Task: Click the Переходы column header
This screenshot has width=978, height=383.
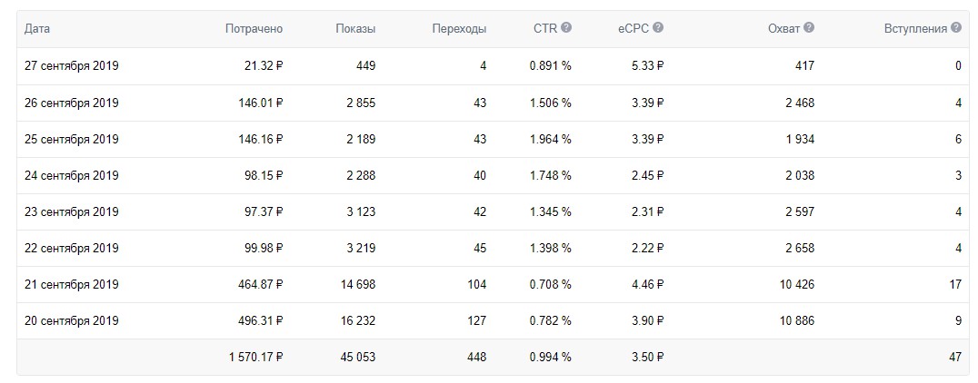Action: coord(459,29)
